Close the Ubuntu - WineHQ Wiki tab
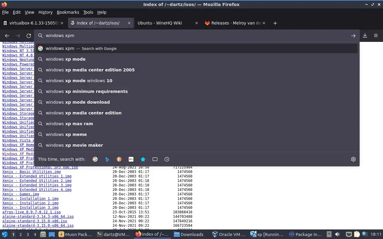 pyautogui.click(x=196, y=23)
